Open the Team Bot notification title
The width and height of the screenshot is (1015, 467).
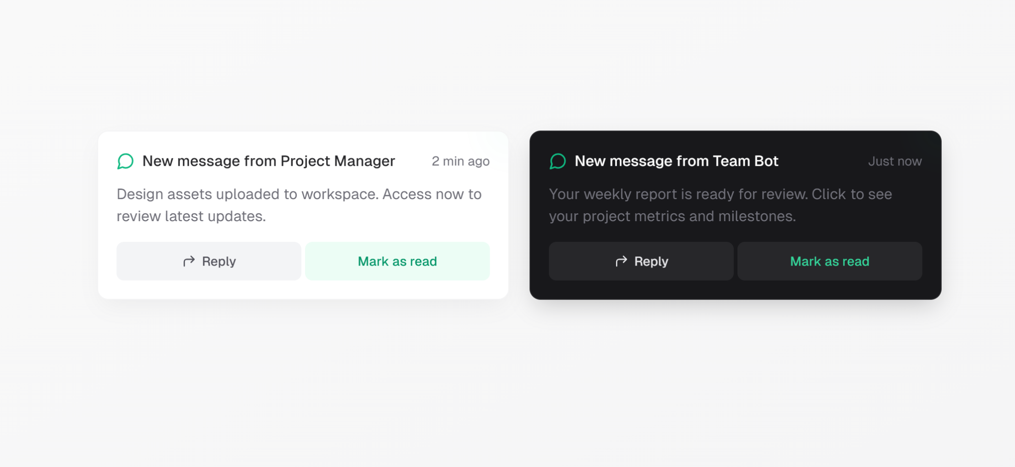(676, 161)
